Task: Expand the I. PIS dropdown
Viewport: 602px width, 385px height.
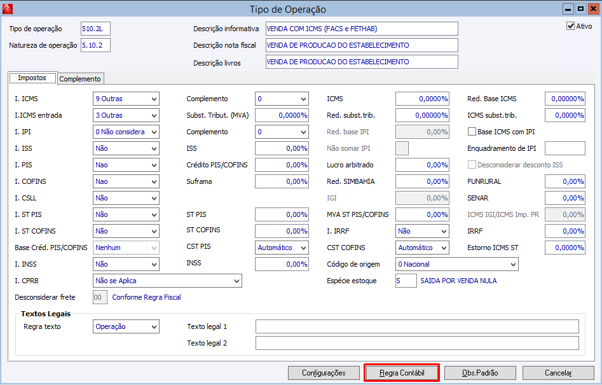Action: click(126, 165)
